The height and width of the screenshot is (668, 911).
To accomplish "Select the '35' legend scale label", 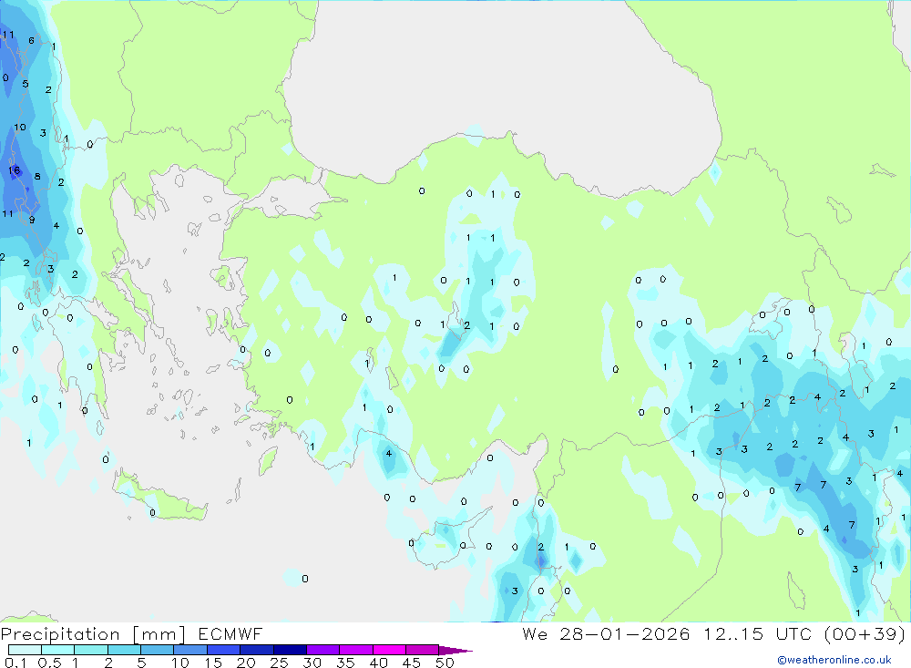I will [x=345, y=663].
